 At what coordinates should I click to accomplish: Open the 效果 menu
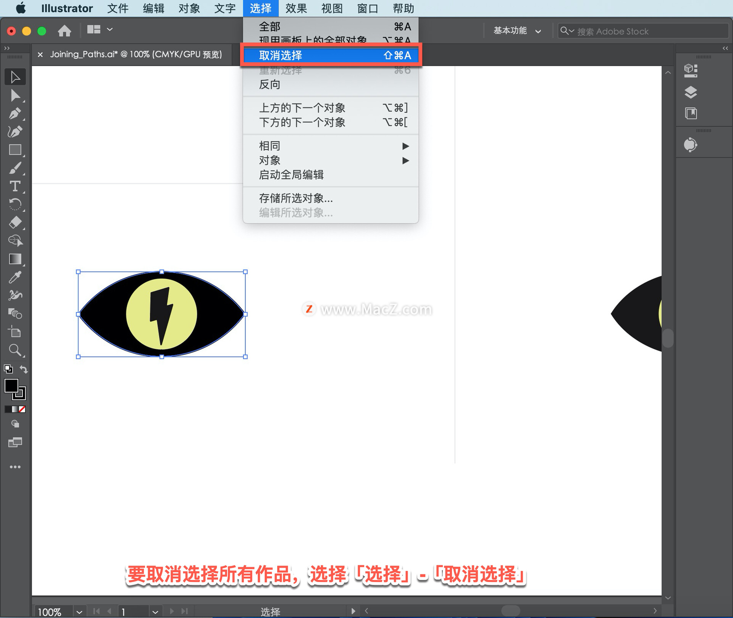(296, 8)
